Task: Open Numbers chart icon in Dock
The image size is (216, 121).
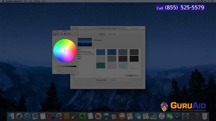Action: 154,116
